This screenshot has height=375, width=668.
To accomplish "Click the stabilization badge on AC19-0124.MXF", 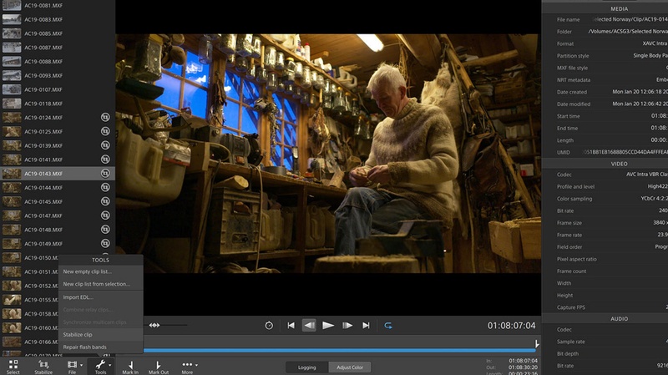I will pos(106,118).
